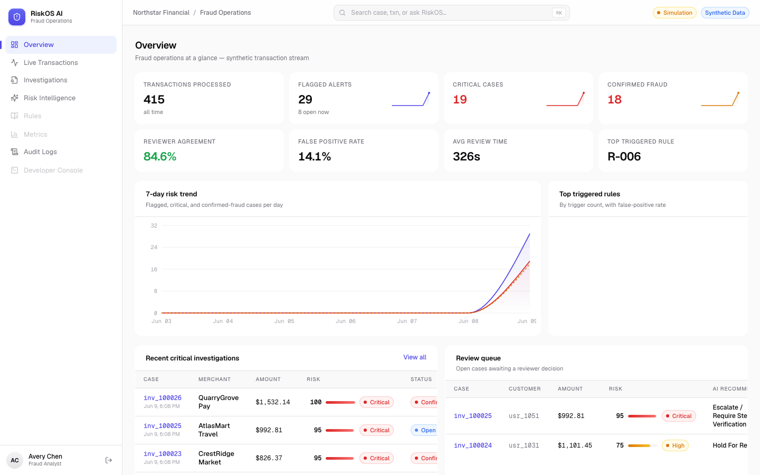Viewport: 760px width, 475px height.
Task: Click Critical badge in QuarryGrove Pay row
Action: coord(376,402)
